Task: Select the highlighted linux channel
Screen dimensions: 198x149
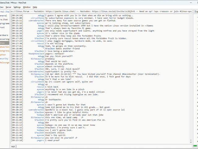Action: [x=3, y=43]
